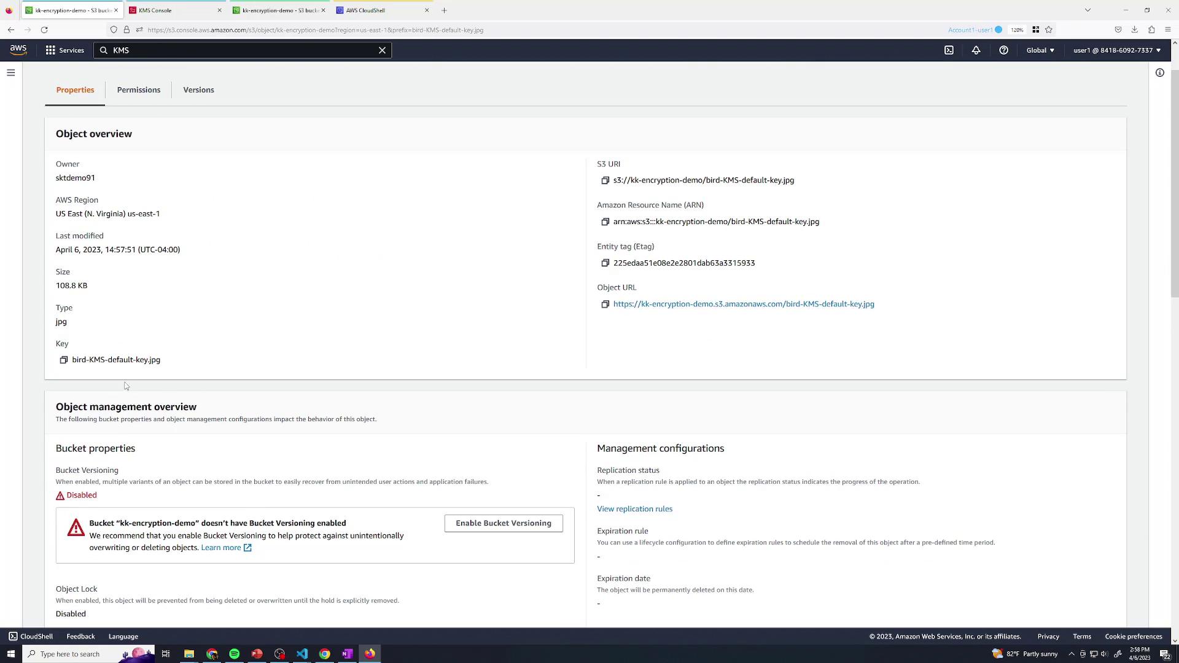Click Enable Bucket Versioning button
Screen dimensions: 1179x663
click(x=503, y=524)
